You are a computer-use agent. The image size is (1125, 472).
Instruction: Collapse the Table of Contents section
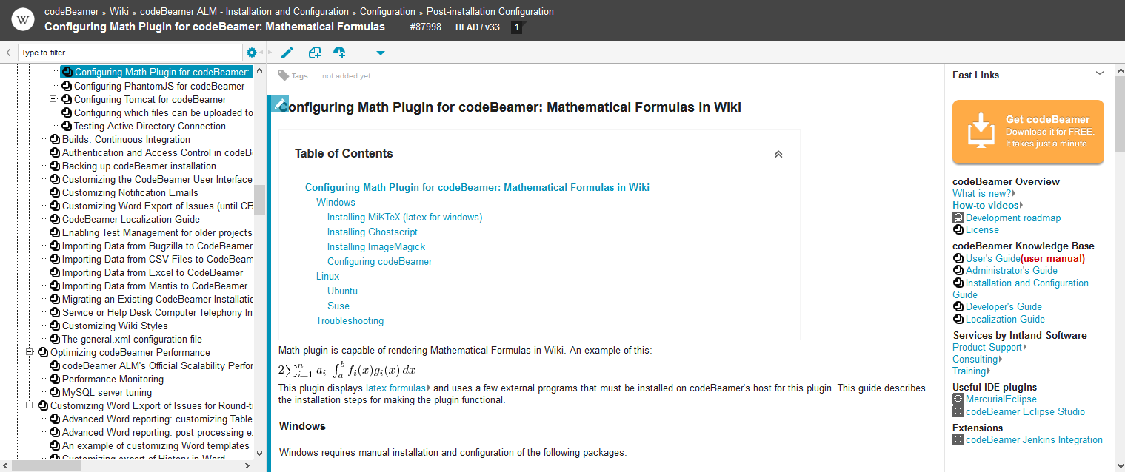pyautogui.click(x=778, y=154)
